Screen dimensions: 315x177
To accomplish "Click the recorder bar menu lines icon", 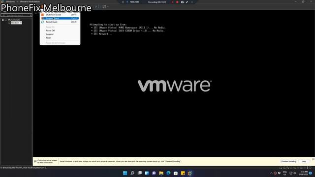I will [123, 2].
